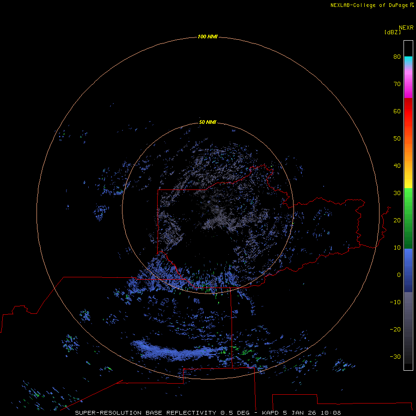Click the 20 value on the dBZ scale
The width and height of the screenshot is (416, 416).
[x=397, y=220]
